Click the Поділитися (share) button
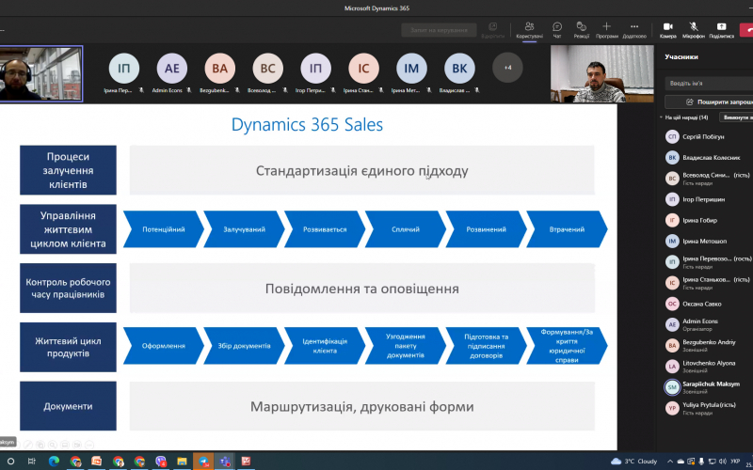 (x=721, y=30)
